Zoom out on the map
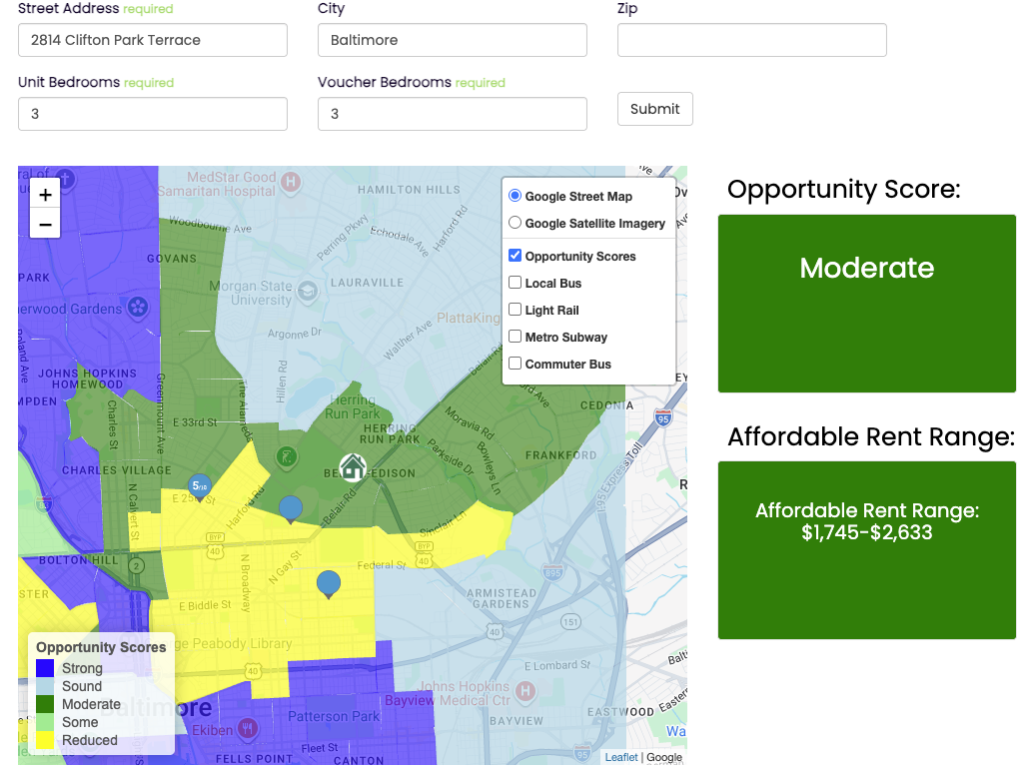The width and height of the screenshot is (1033, 771). click(45, 225)
